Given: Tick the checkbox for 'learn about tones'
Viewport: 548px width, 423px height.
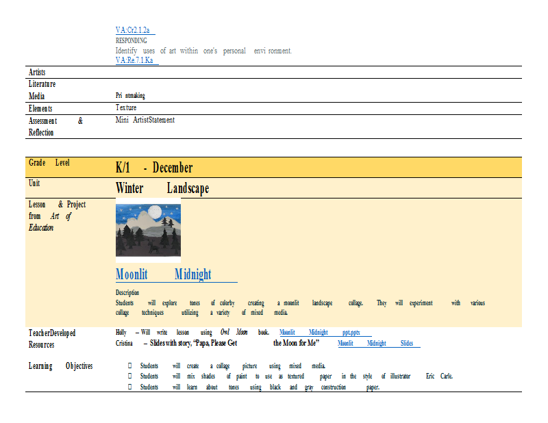Looking at the screenshot, I should 129,387.
